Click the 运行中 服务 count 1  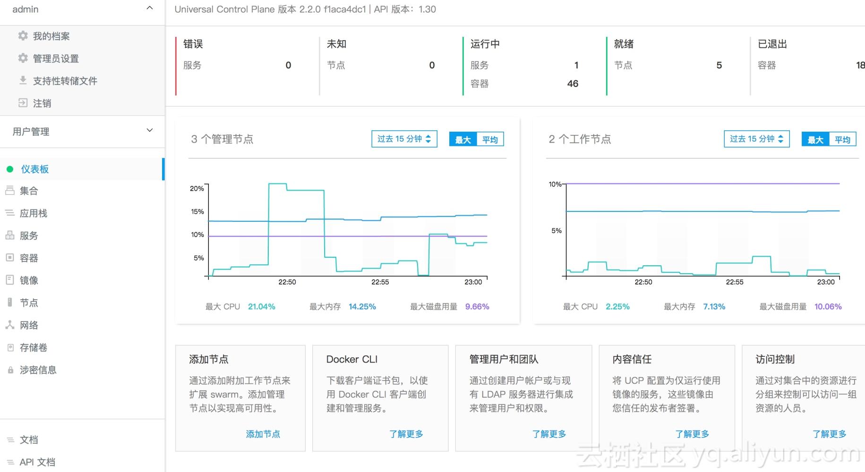click(576, 65)
